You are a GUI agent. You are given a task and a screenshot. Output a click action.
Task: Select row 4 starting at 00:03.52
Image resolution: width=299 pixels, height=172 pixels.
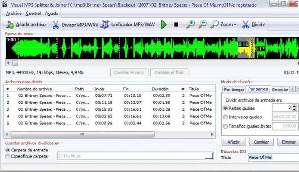pyautogui.click(x=109, y=116)
